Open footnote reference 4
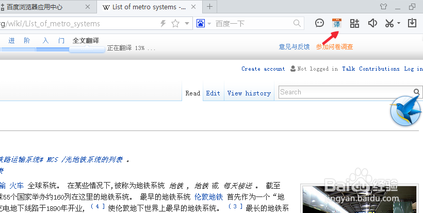 click(x=97, y=207)
